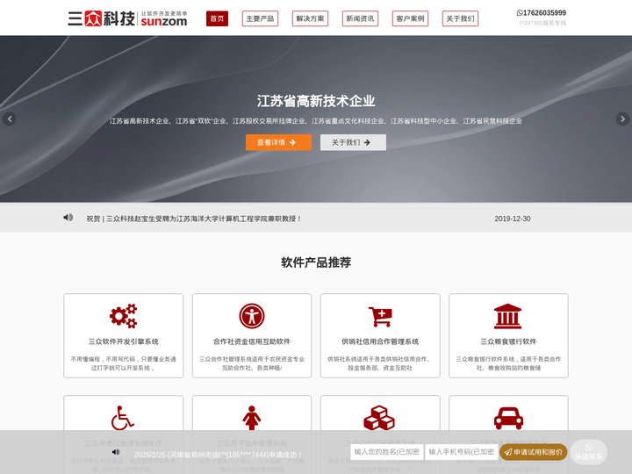Select 解决方案 in the top navigation
632x474 pixels.
click(310, 18)
